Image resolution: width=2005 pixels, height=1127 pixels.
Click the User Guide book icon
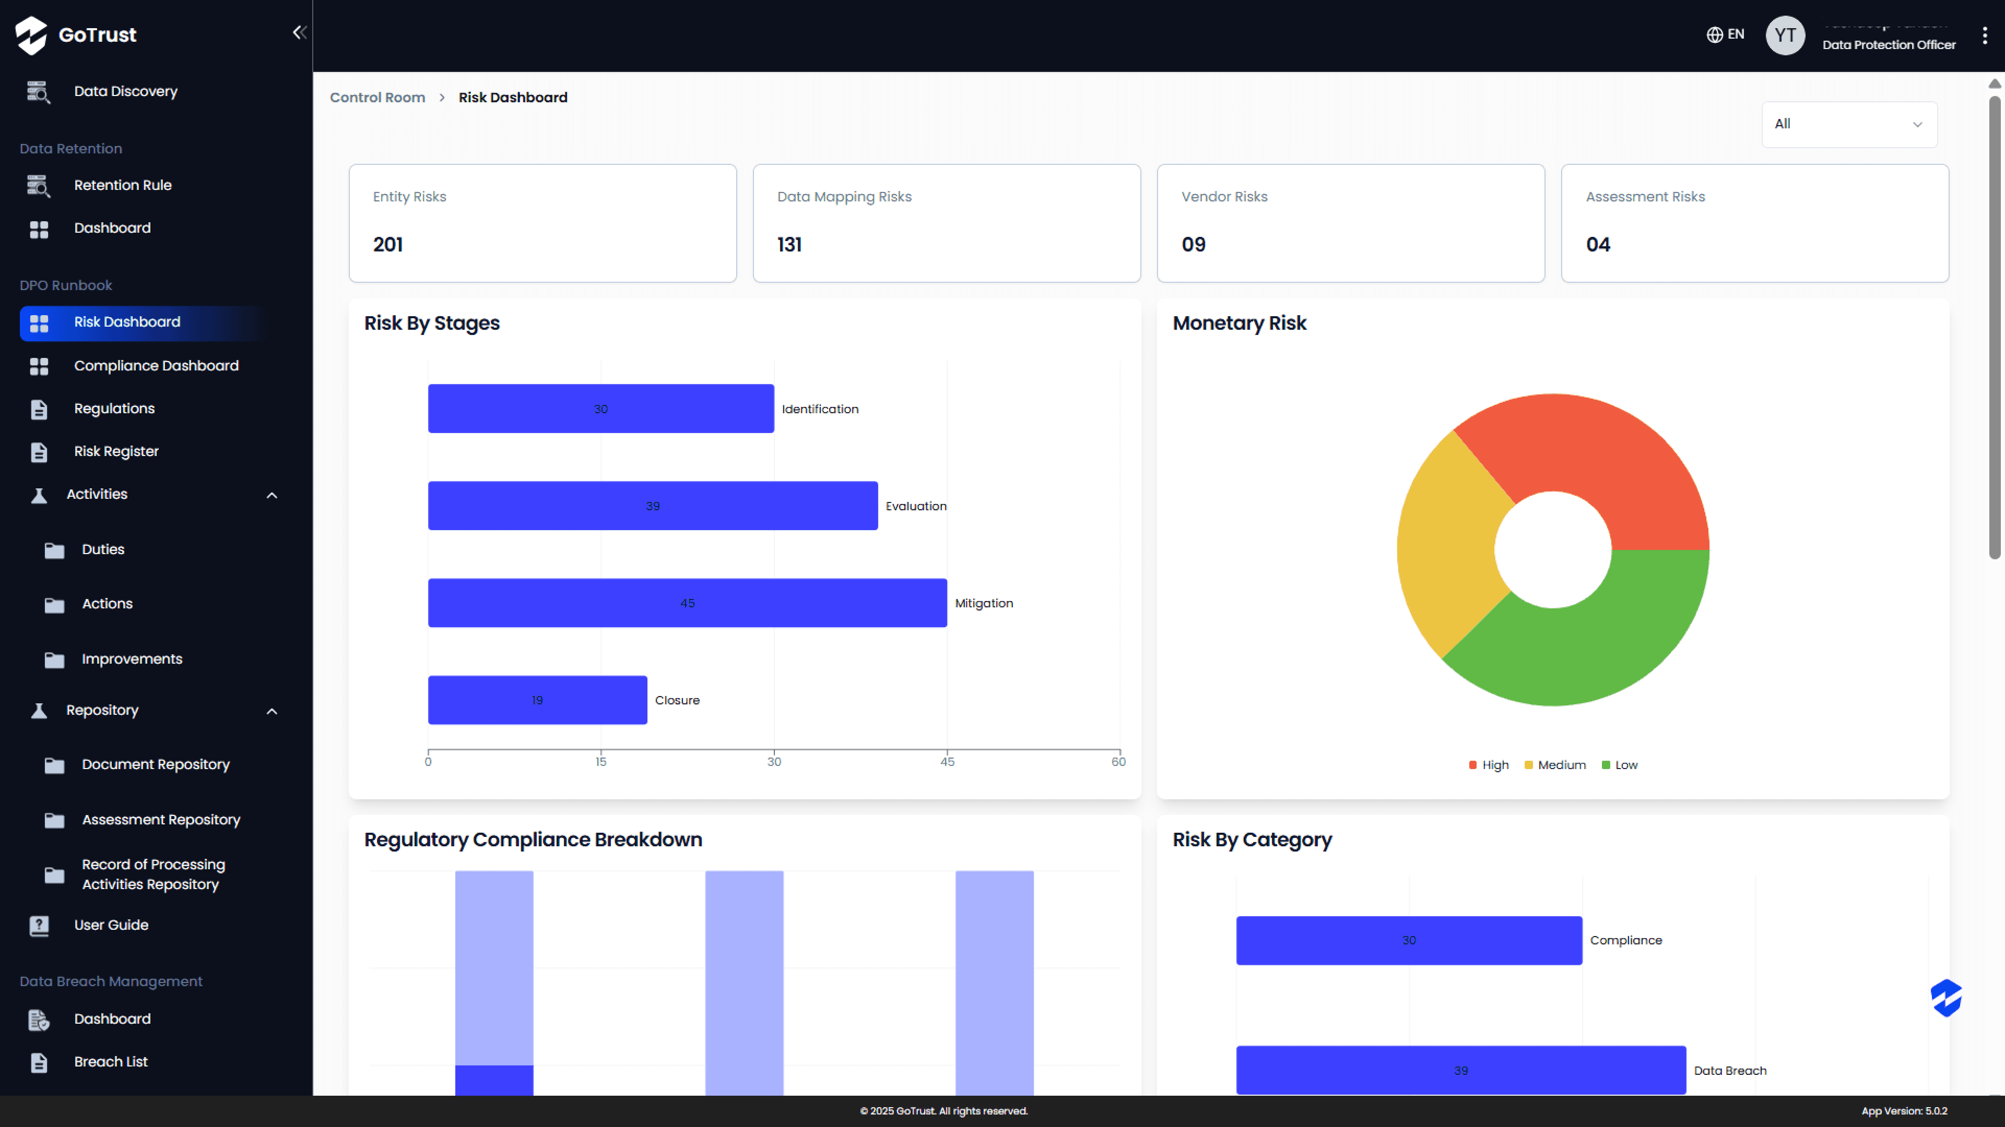point(38,926)
